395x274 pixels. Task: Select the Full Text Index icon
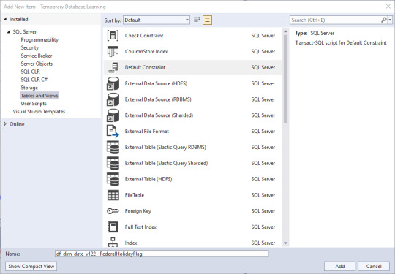[113, 227]
